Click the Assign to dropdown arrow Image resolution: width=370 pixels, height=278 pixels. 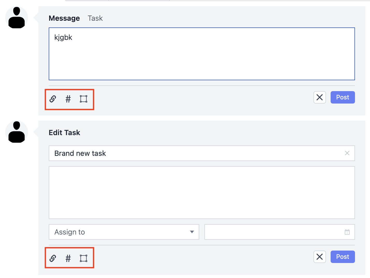click(192, 232)
